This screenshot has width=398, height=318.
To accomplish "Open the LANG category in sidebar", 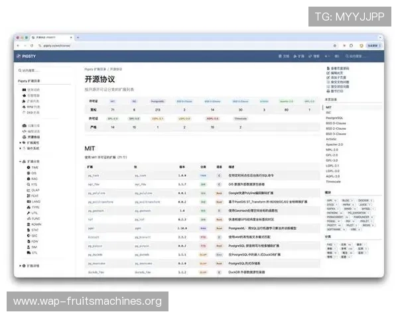I will click(34, 201).
